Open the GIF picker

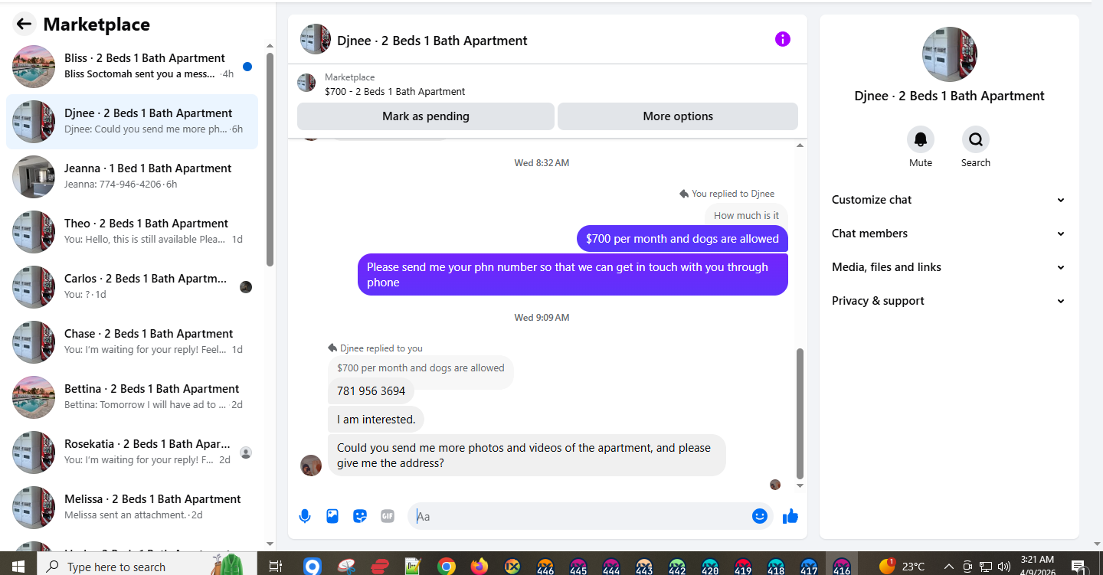(388, 516)
